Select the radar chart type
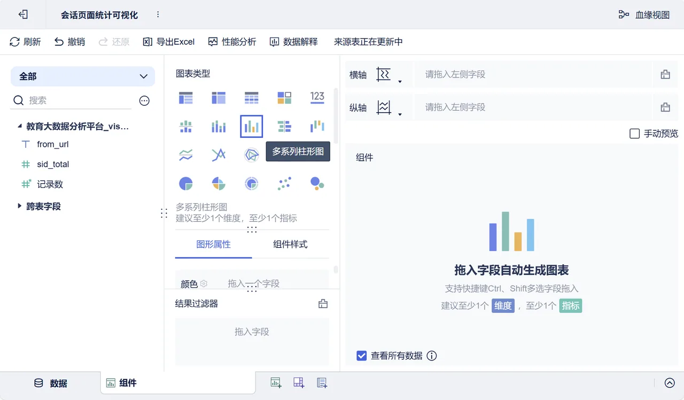Image resolution: width=684 pixels, height=400 pixels. (251, 155)
